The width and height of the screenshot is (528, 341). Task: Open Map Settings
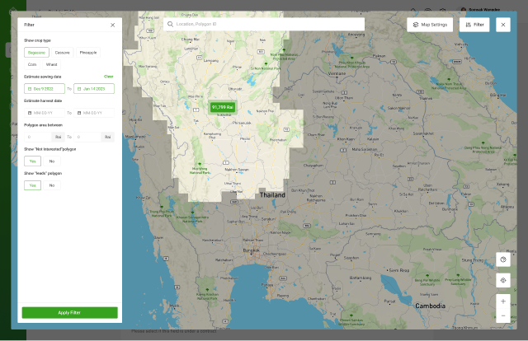point(430,25)
